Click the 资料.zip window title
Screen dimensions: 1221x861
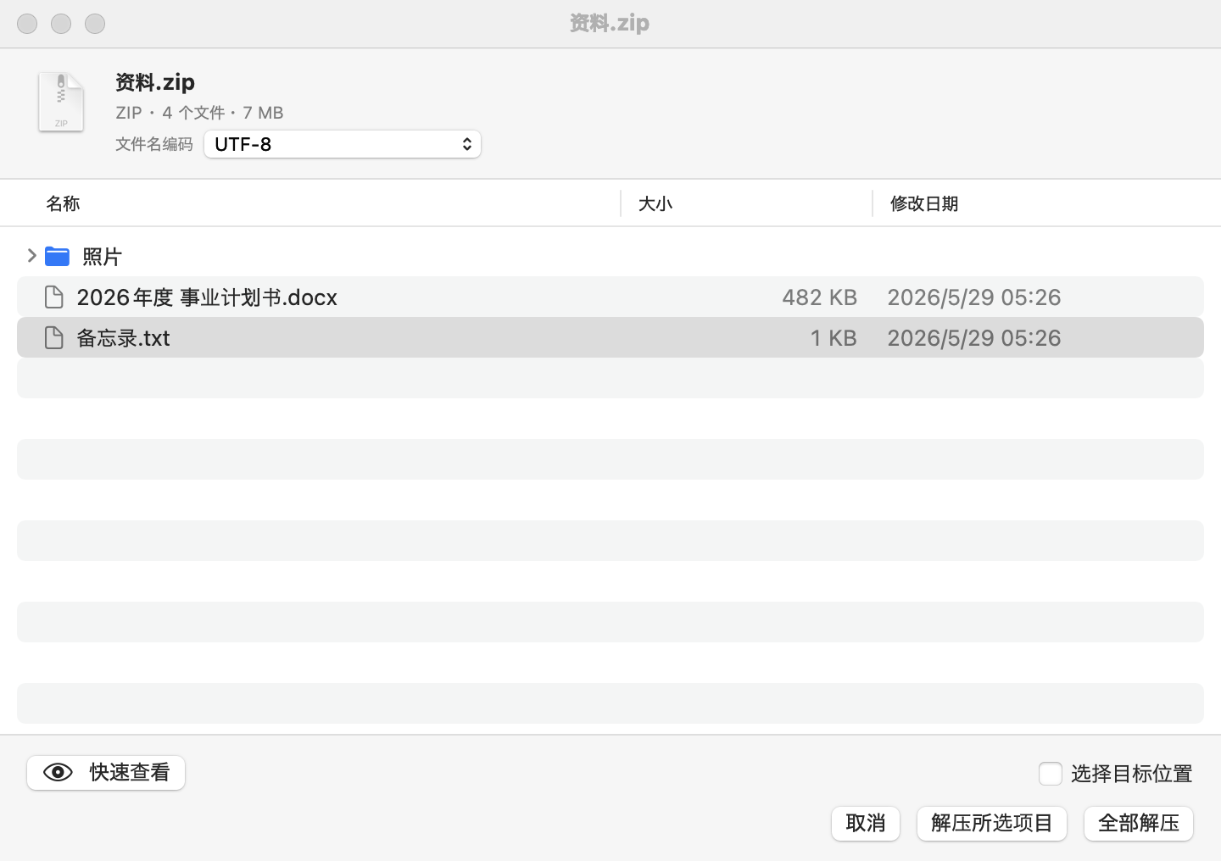(610, 23)
